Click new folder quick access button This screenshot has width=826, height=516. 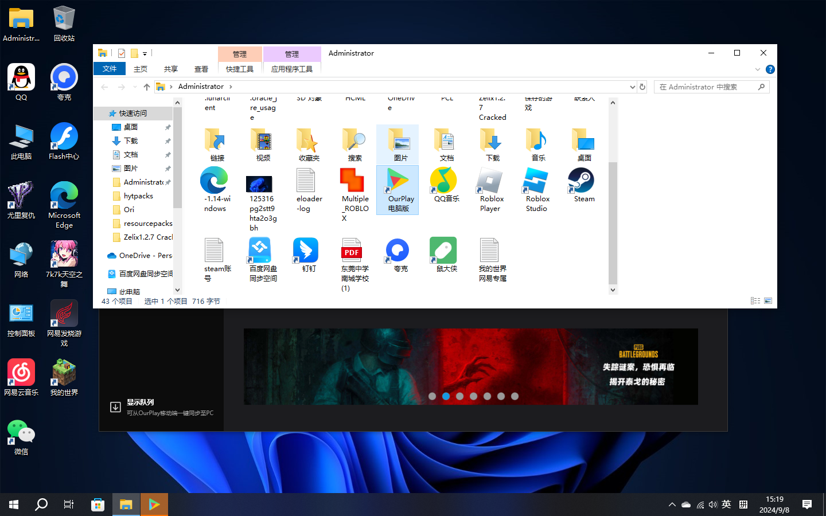point(134,53)
